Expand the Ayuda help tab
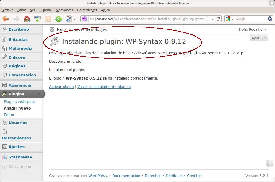Screen dimensions: 275x182 pos(259,38)
